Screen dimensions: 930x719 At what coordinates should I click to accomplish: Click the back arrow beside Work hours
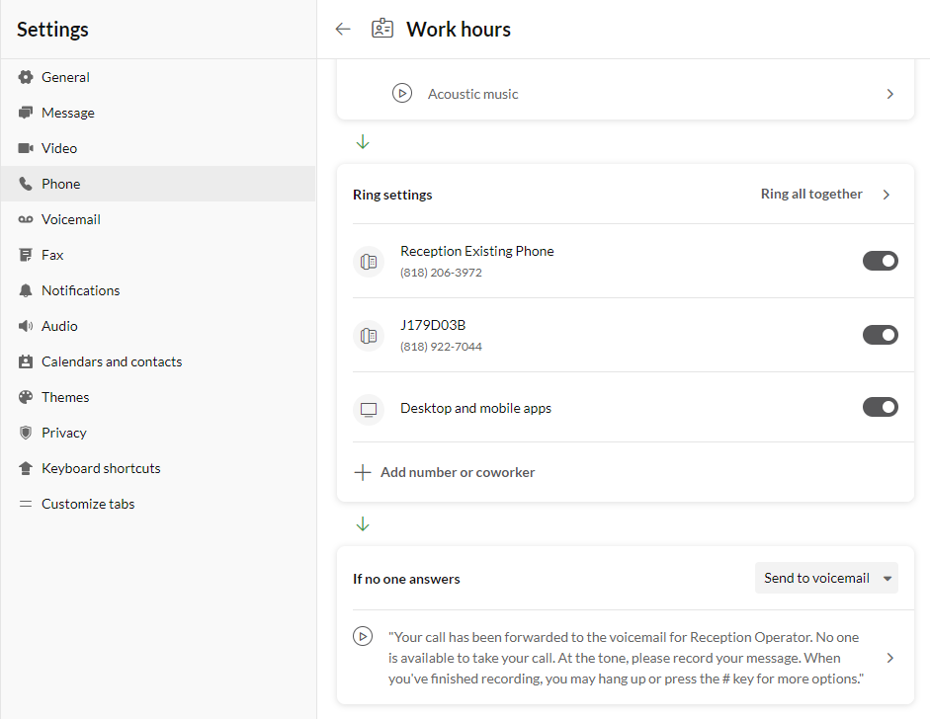click(x=343, y=29)
